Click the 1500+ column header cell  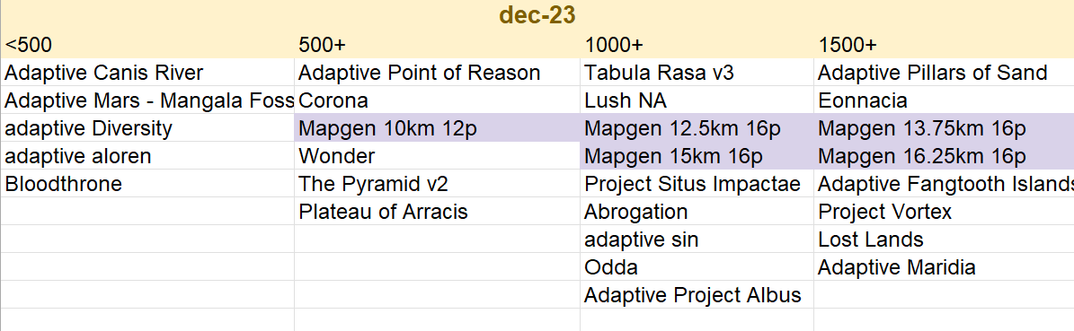point(944,45)
